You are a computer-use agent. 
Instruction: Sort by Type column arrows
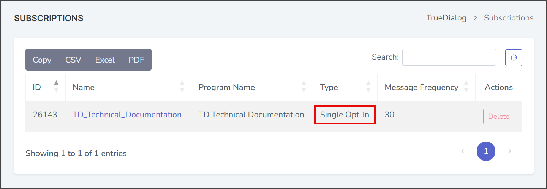(368, 87)
